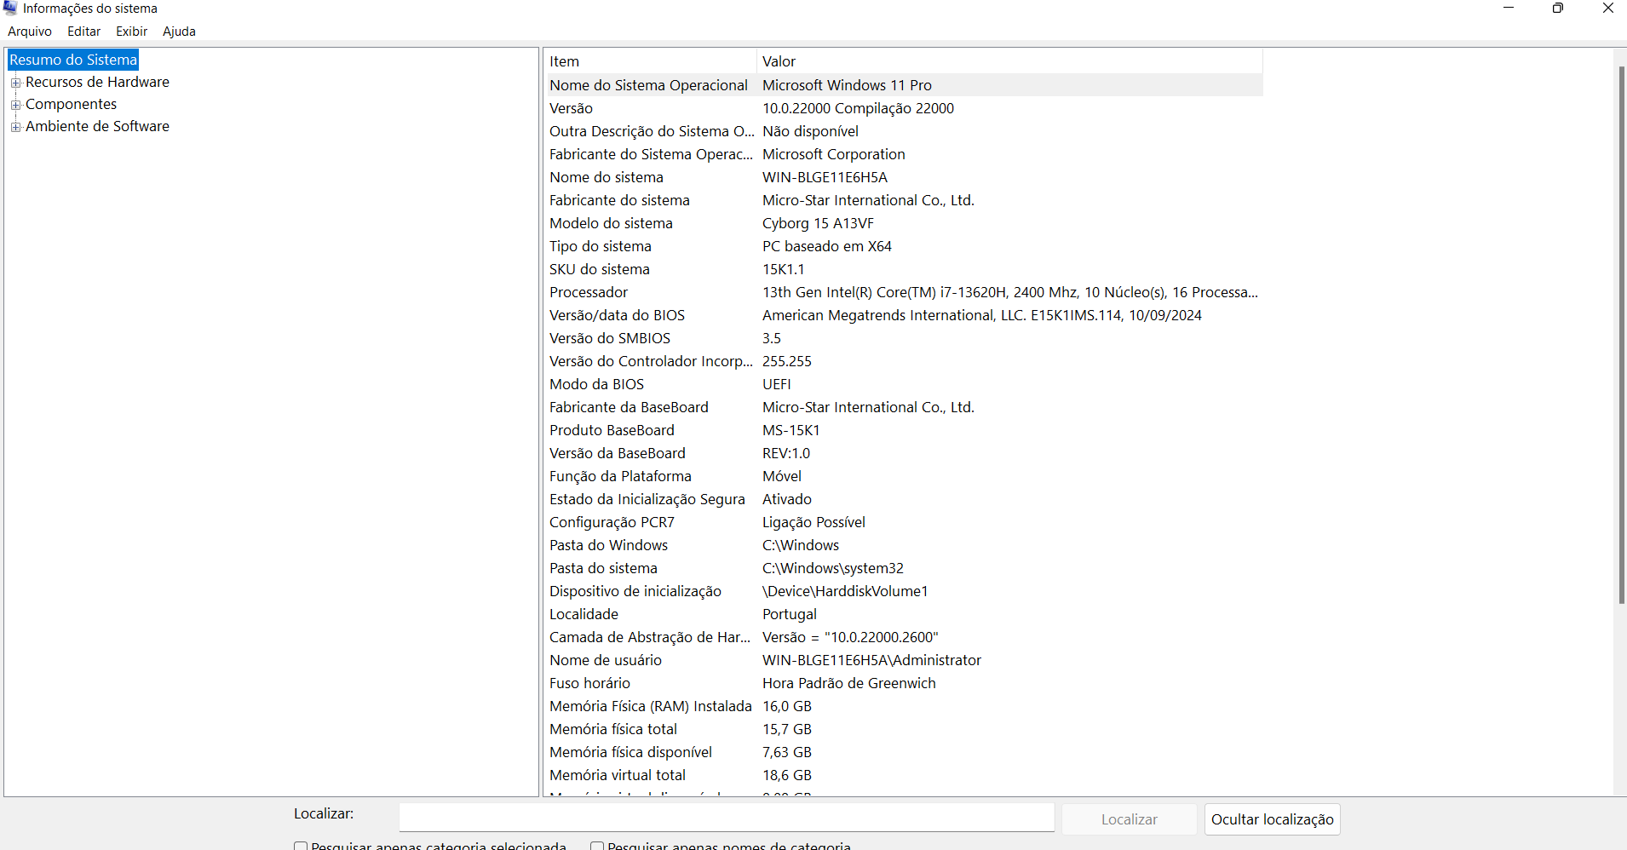Click the Item column header

650,61
